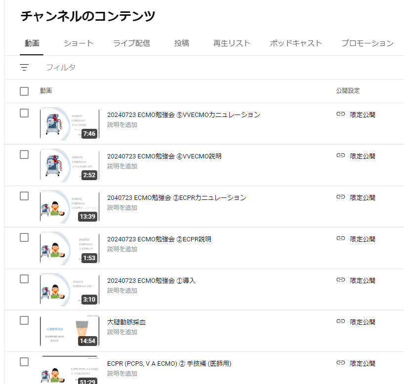The height and width of the screenshot is (384, 404).
Task: Switch to the ショート tab
Action: point(78,43)
